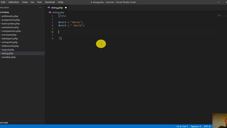Open comparision.php in Explorer

pos(11,31)
